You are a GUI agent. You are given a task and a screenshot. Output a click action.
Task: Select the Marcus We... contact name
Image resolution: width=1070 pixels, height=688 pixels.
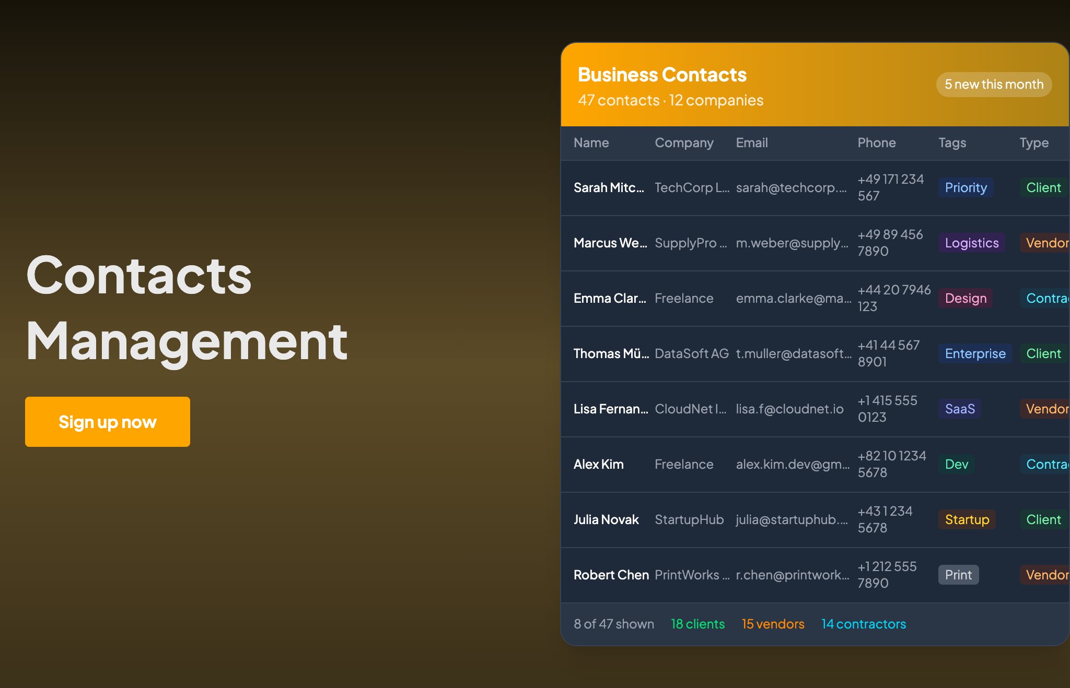[x=610, y=243]
